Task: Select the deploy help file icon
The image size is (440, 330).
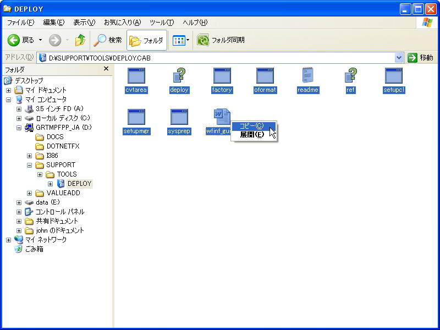Action: (179, 76)
